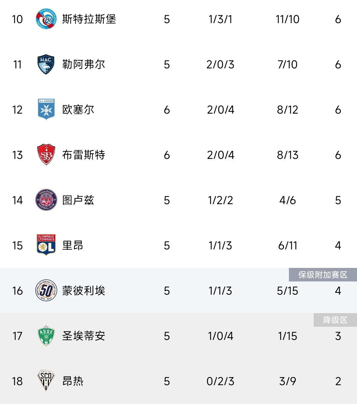The height and width of the screenshot is (404, 357).
Task: Tap the 圣埃蒂安 goals figure 1/15
Action: pos(288,336)
